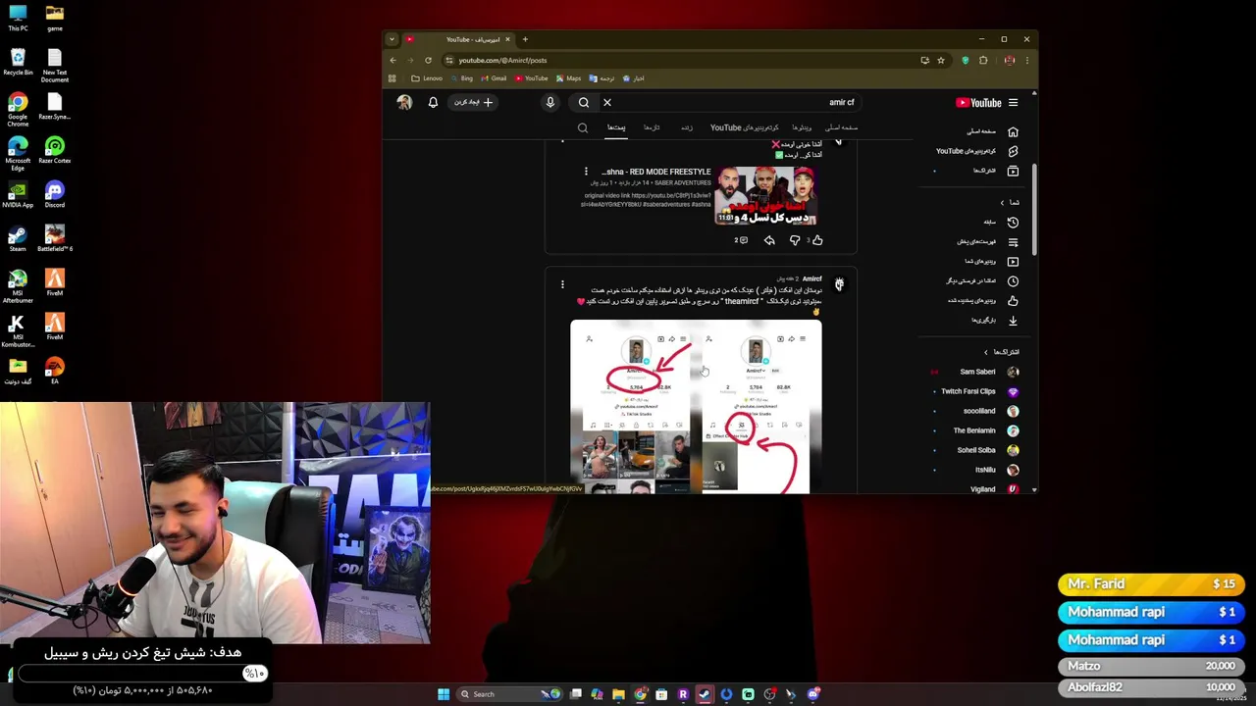Screen dimensions: 1256x706
Task: Open Liked videos in YouTube sidebar
Action: coord(981,301)
